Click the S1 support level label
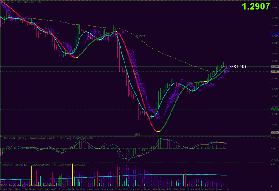Image resolution: width=279 pixels, height=191 pixels. point(137,111)
